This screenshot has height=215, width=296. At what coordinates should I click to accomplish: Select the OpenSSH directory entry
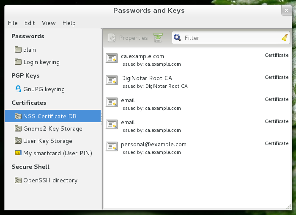(53, 180)
